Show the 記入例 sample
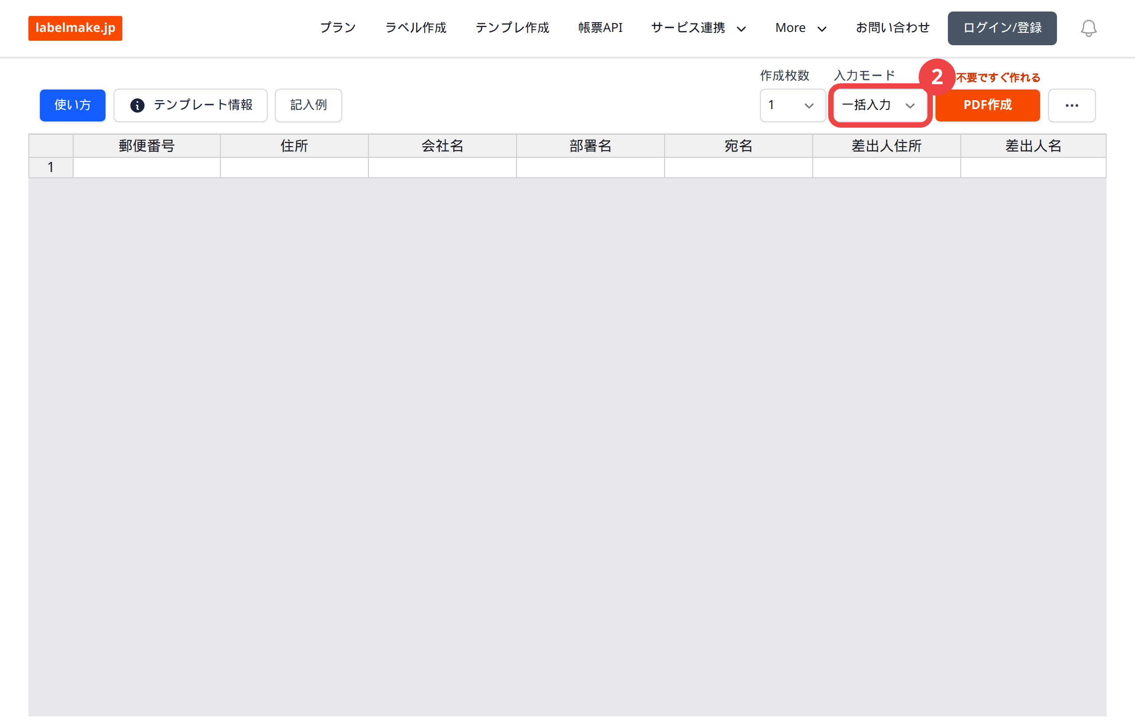 pos(308,105)
